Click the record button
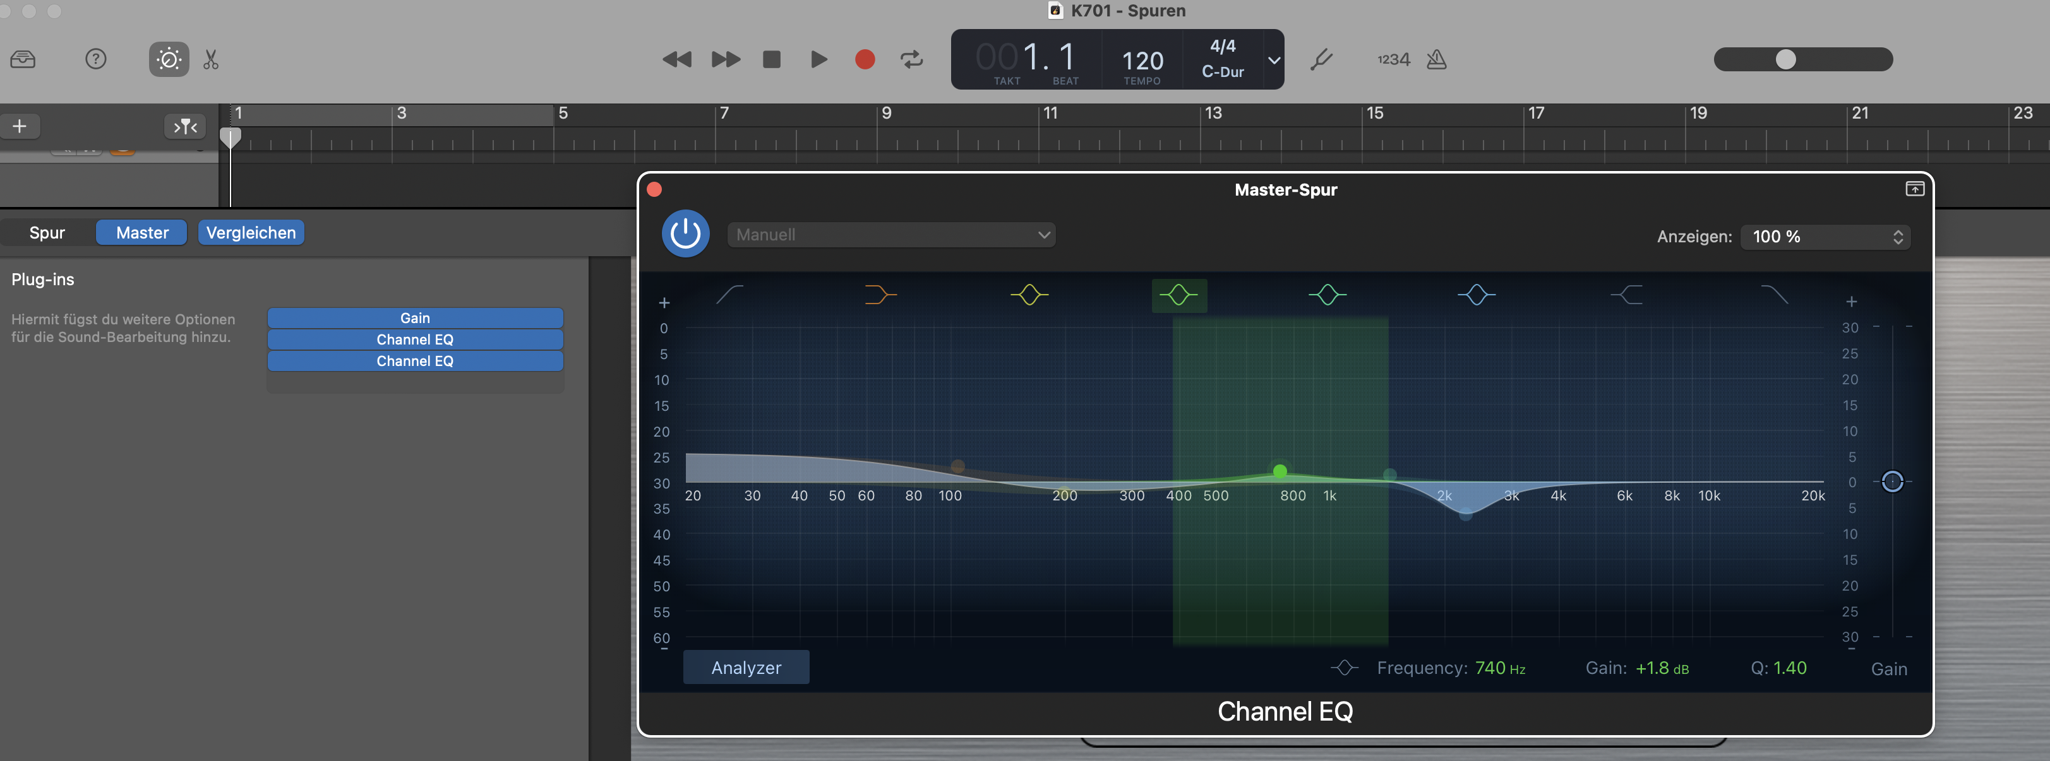 865,59
